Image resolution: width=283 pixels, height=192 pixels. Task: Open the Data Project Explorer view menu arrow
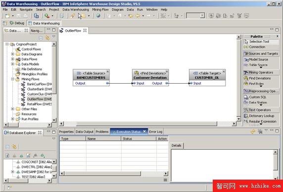point(53,37)
